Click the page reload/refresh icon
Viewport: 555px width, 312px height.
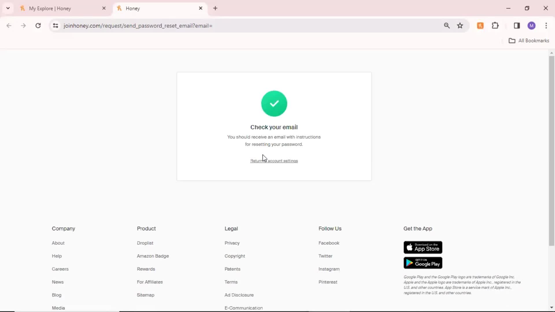[x=38, y=25]
